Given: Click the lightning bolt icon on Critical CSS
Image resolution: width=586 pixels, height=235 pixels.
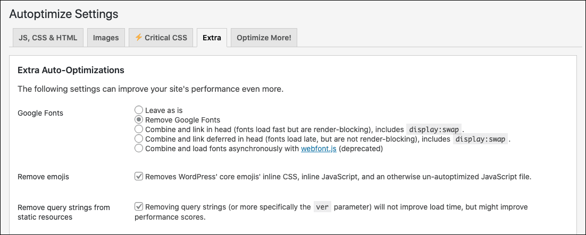Looking at the screenshot, I should [x=139, y=37].
